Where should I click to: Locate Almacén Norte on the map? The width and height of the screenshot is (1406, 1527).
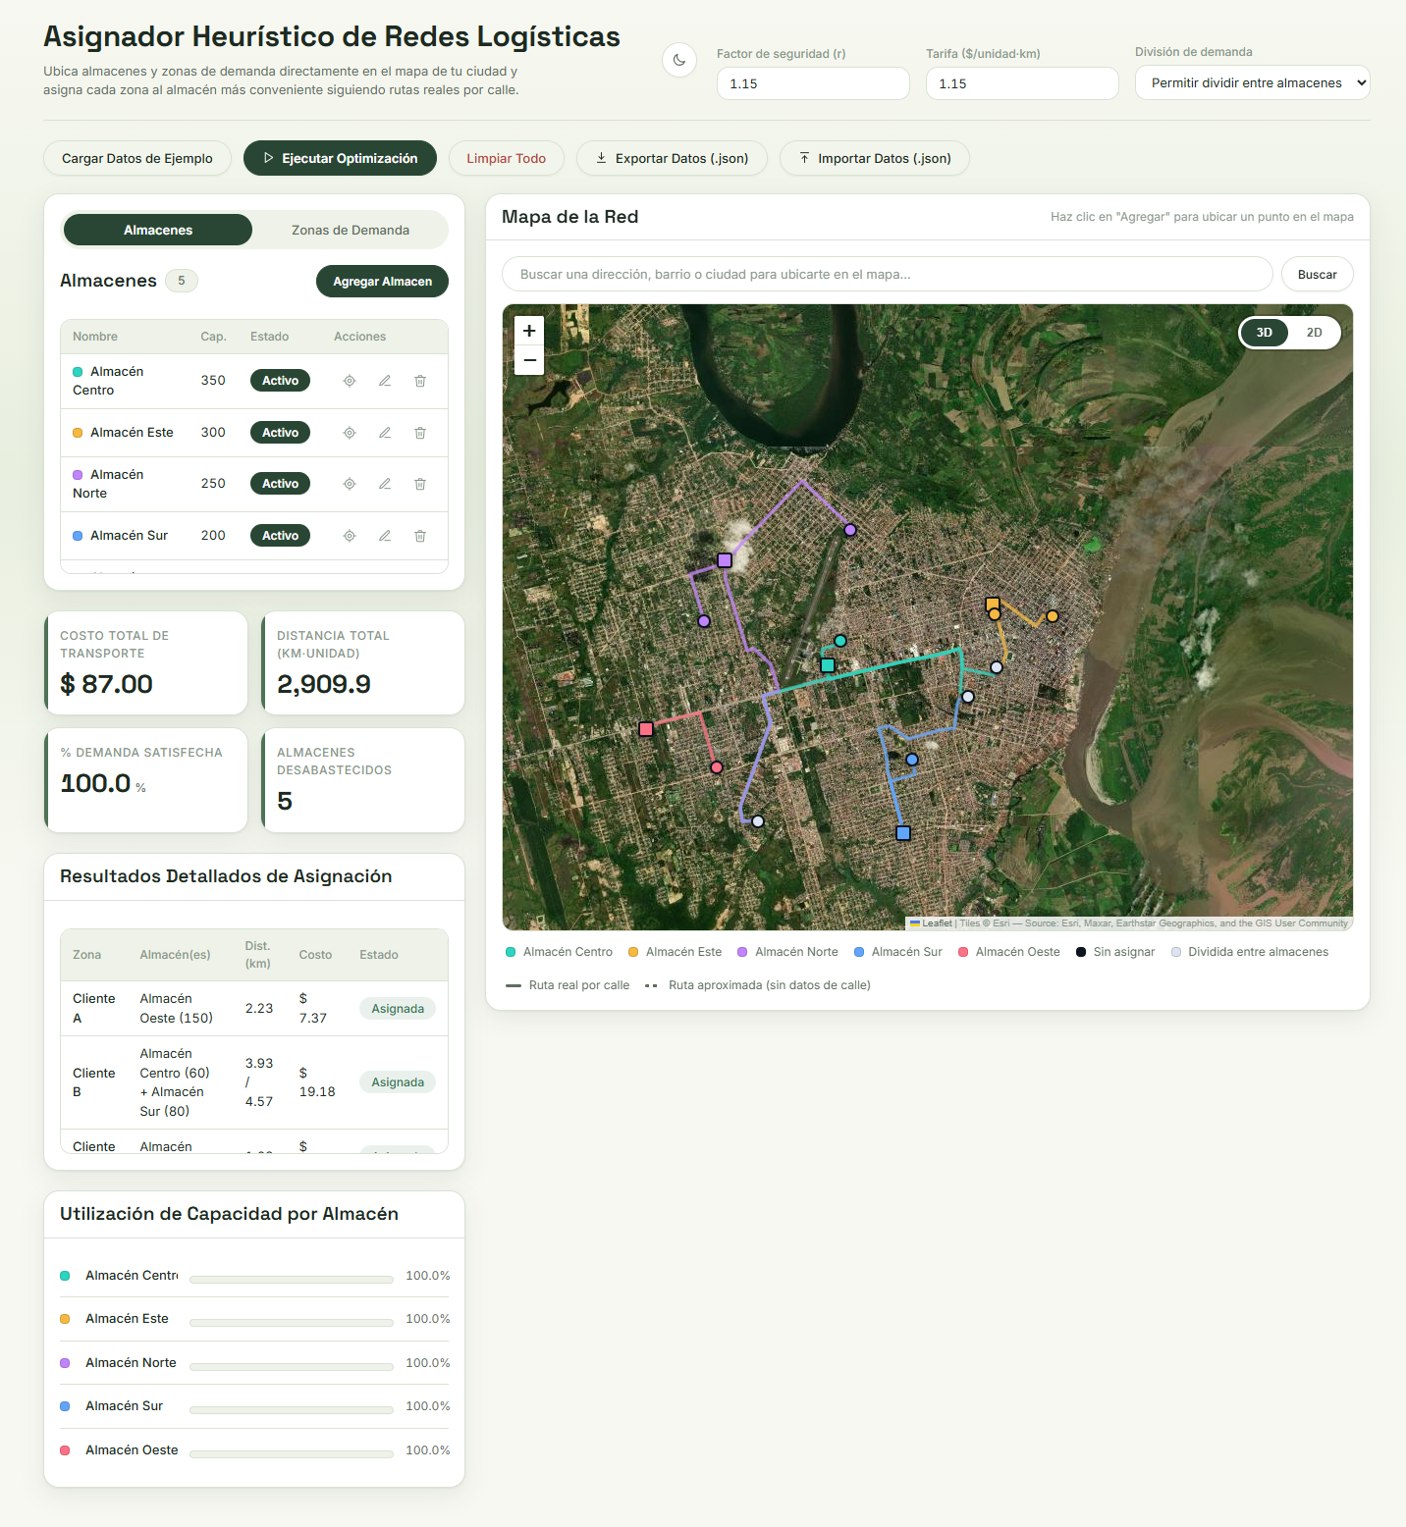point(350,484)
